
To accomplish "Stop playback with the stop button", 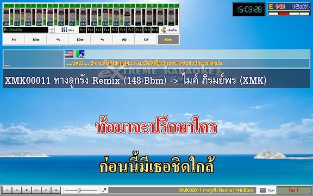I will [27, 190].
